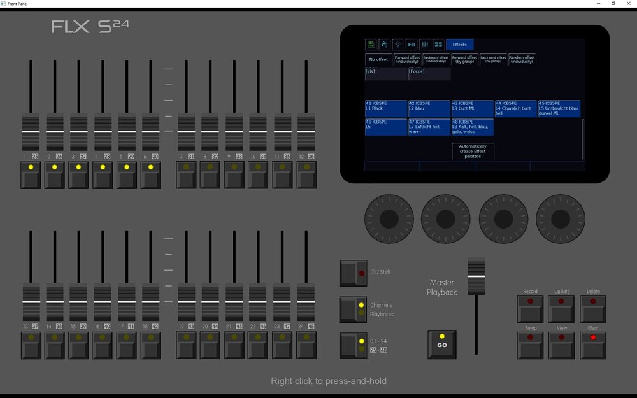Tap the [Focus] cell on the touchscreen
Screen dimensions: 637x398
pyautogui.click(x=429, y=74)
